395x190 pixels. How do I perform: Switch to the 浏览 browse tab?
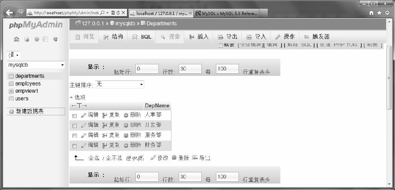(x=85, y=37)
